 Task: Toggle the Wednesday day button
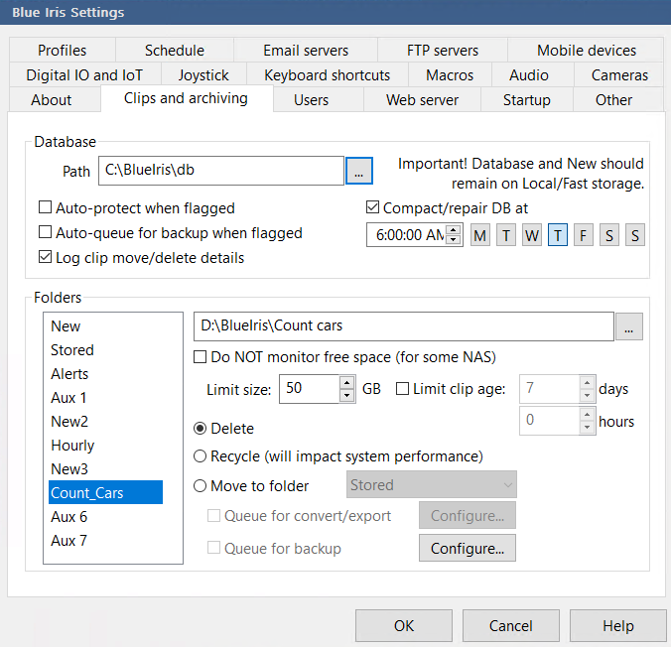coord(531,235)
